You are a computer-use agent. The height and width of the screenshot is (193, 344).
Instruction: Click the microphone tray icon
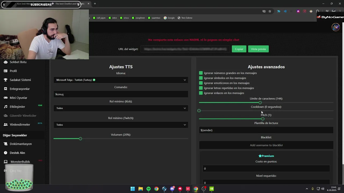pyautogui.click(x=313, y=189)
